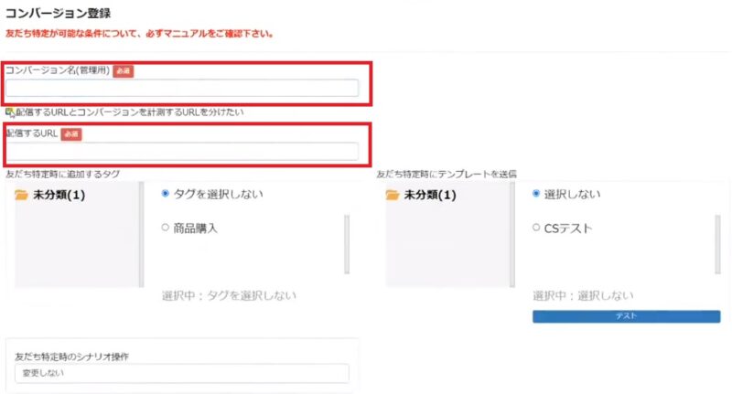Click the template options list scrollbar
Screen dimensions: 732x394
click(717, 244)
